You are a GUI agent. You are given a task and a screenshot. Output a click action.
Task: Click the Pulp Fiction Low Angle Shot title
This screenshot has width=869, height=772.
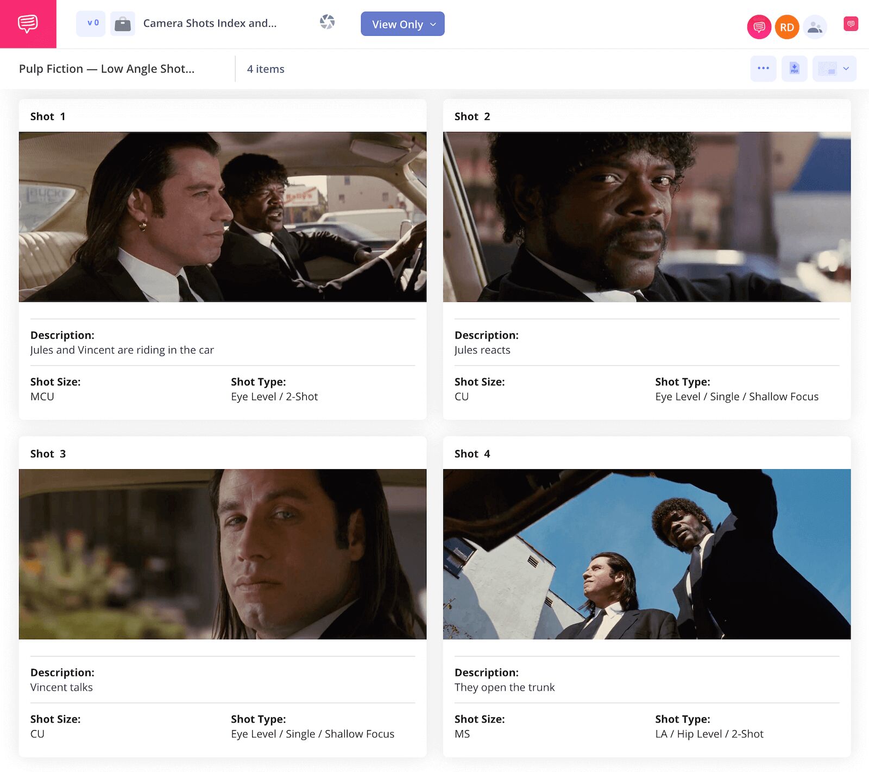tap(106, 69)
